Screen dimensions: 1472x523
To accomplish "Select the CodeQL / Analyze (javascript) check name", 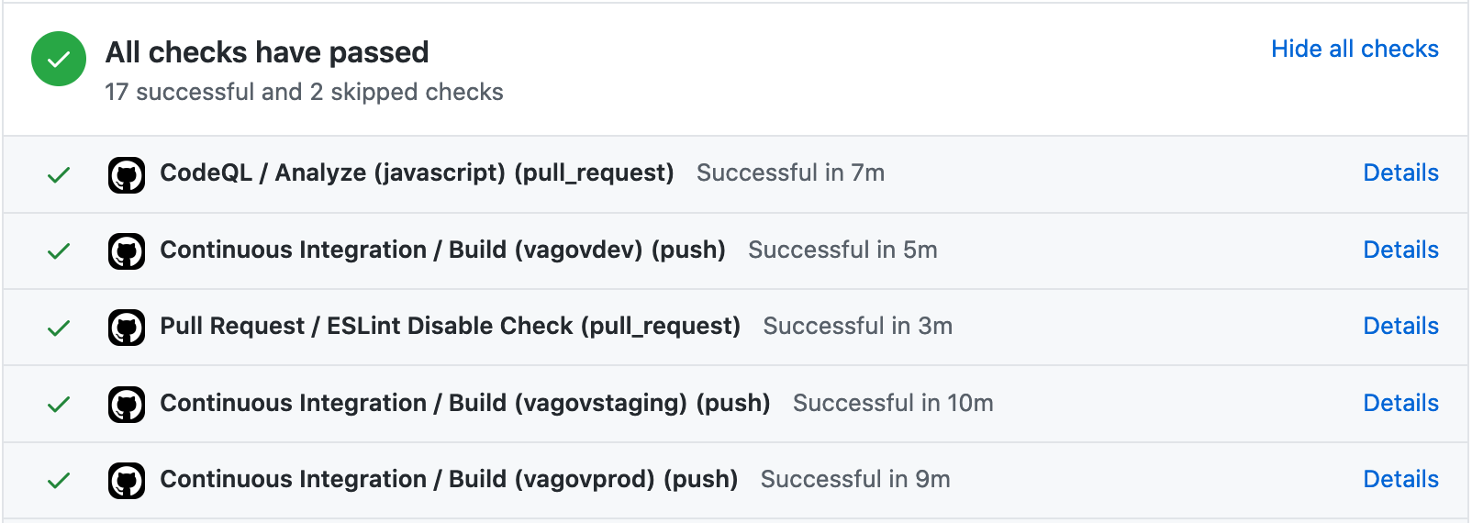I will pos(417,172).
